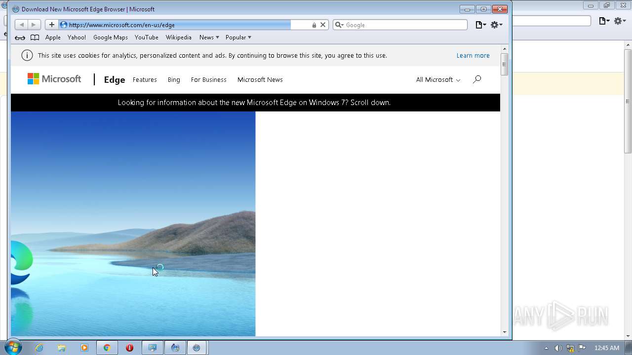Open the Edge product link

coord(115,79)
